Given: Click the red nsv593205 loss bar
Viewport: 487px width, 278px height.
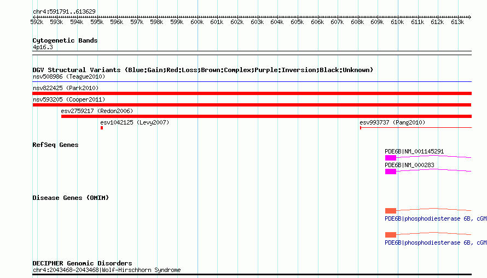Looking at the screenshot, I should click(252, 105).
